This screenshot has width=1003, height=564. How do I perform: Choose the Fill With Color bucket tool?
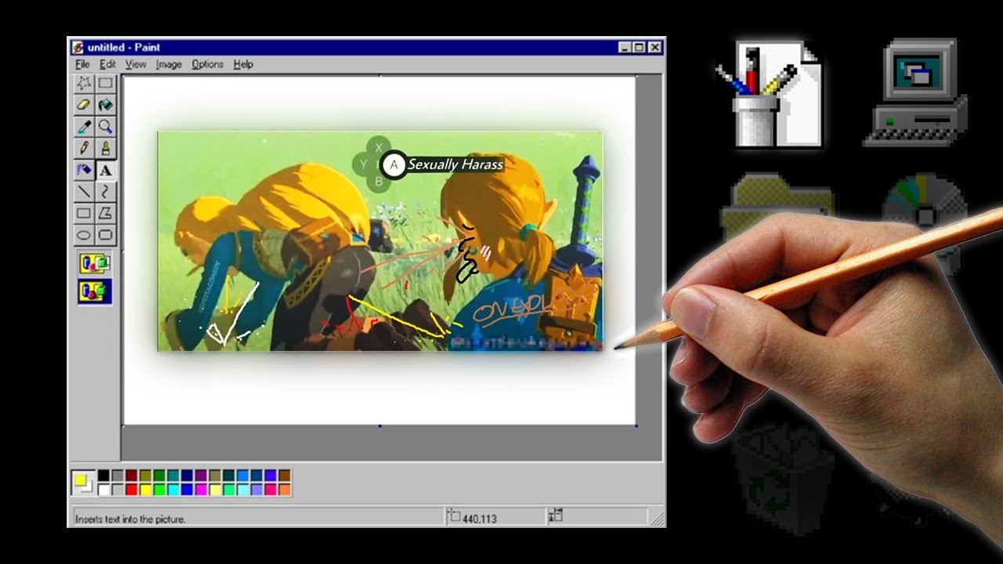coord(105,104)
